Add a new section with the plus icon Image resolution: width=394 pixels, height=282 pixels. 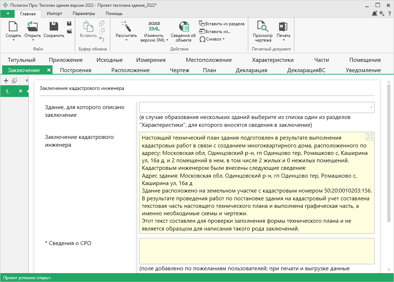6,81
